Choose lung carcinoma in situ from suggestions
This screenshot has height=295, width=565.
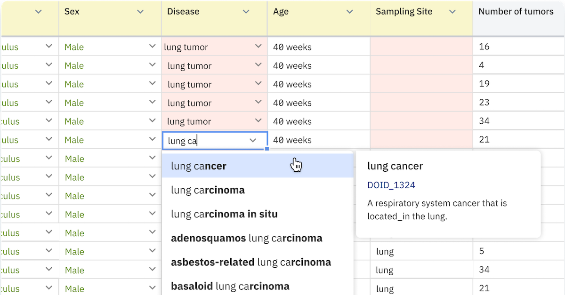click(224, 214)
